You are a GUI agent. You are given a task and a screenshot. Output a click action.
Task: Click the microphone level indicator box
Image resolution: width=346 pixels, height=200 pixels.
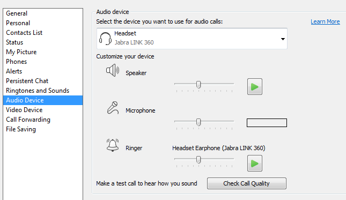(267, 123)
